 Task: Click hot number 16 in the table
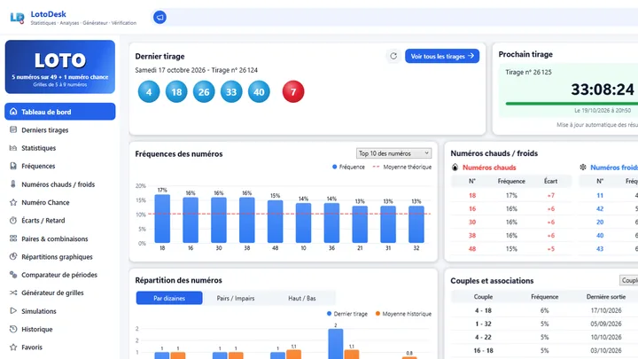coord(472,209)
